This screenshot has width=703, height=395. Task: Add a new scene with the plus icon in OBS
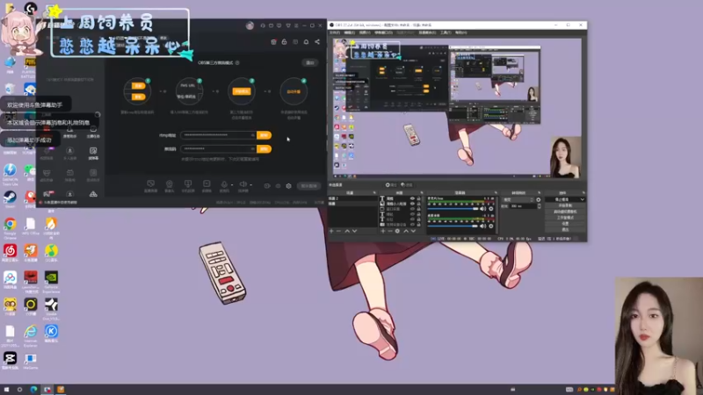(331, 231)
